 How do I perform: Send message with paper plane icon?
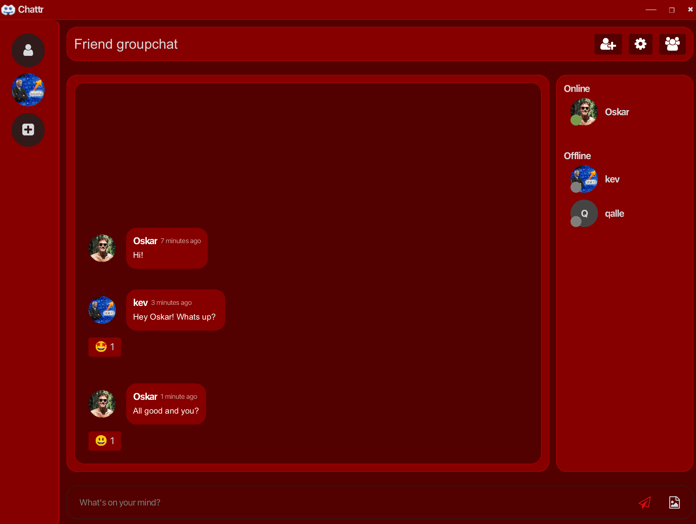[645, 502]
